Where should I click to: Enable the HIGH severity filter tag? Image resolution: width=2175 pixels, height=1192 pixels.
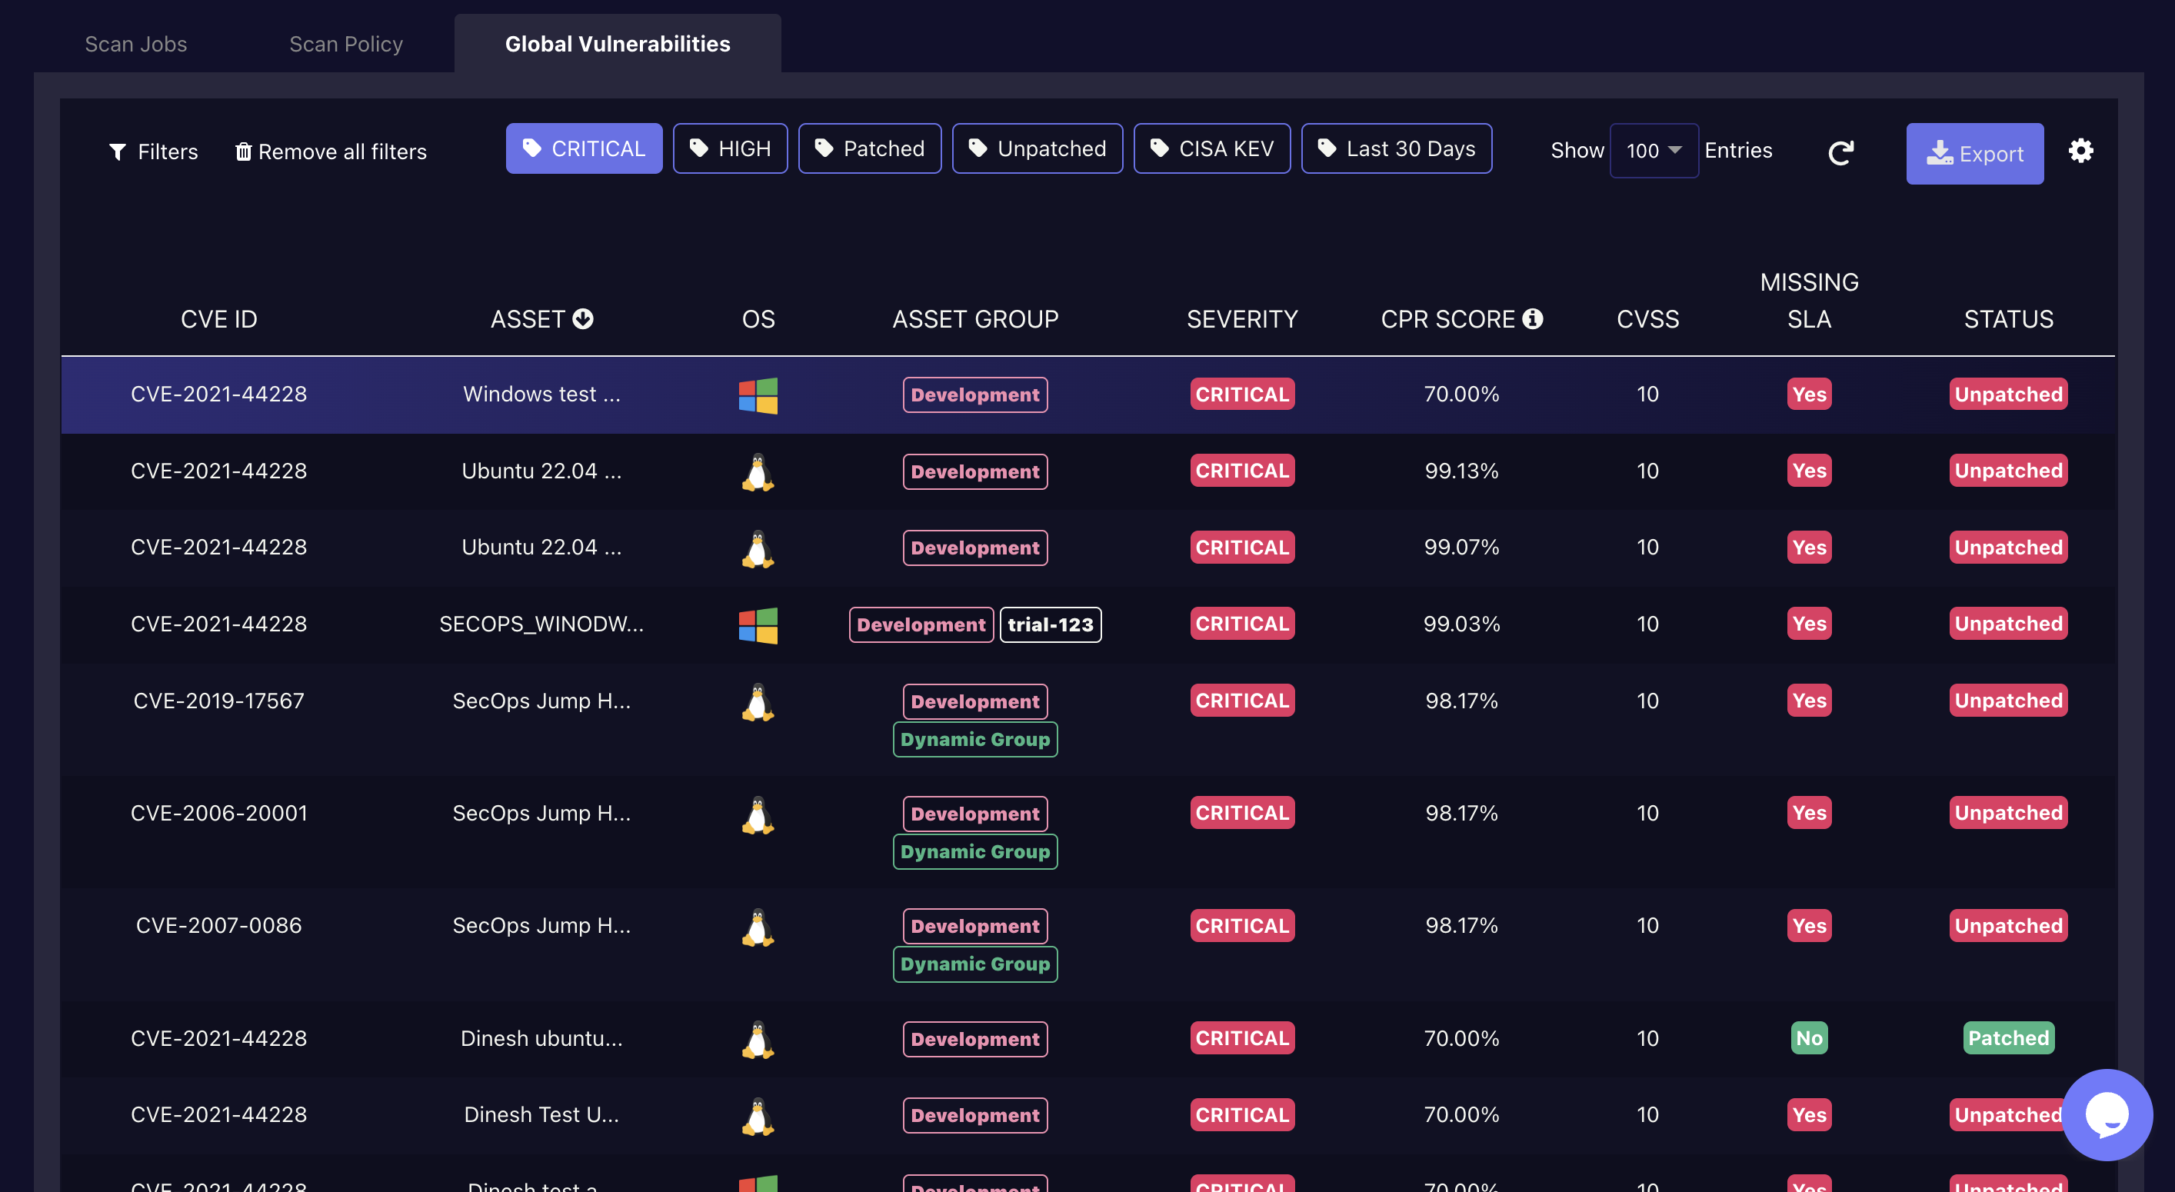coord(730,148)
